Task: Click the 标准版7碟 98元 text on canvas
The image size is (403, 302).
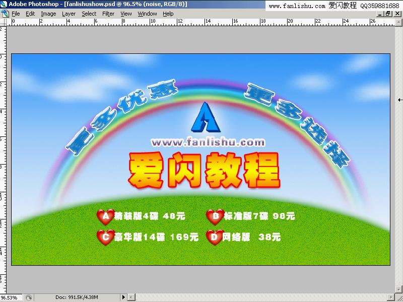Action: pyautogui.click(x=259, y=216)
